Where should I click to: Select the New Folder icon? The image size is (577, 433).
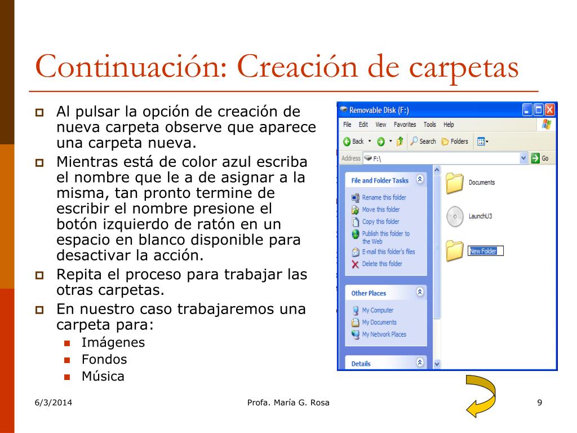pos(455,250)
